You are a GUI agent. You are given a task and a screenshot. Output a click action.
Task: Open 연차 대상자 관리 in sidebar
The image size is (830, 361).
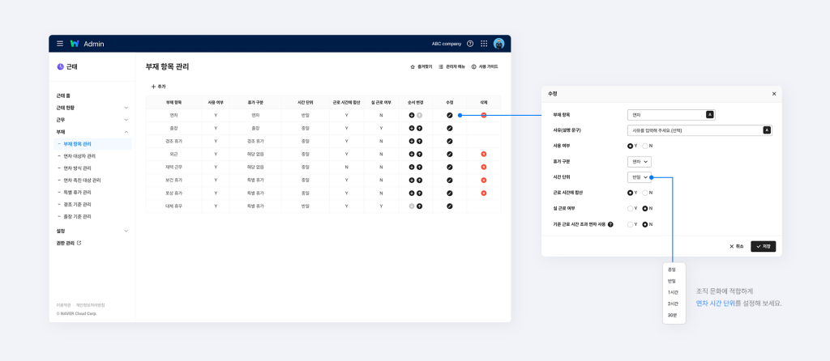click(84, 155)
